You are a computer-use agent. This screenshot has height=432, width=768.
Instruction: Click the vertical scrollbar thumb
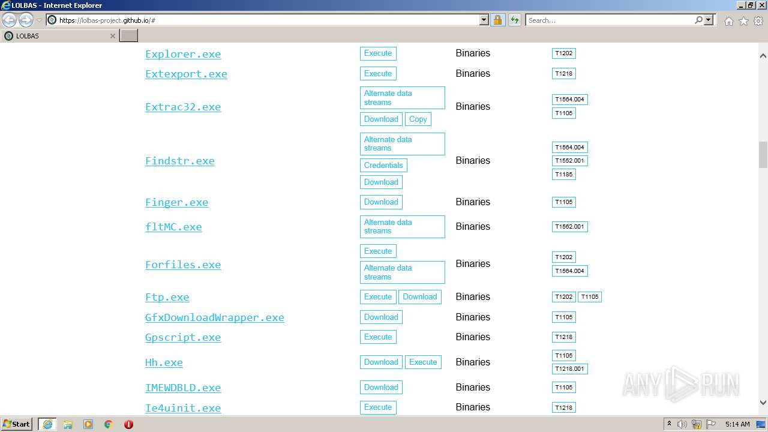[x=763, y=155]
